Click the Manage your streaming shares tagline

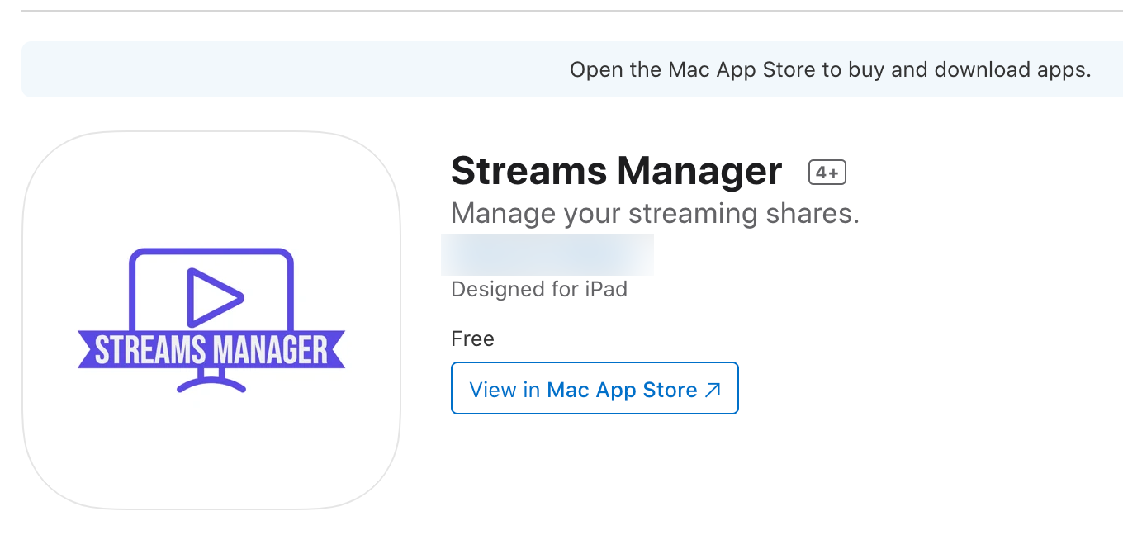click(654, 212)
